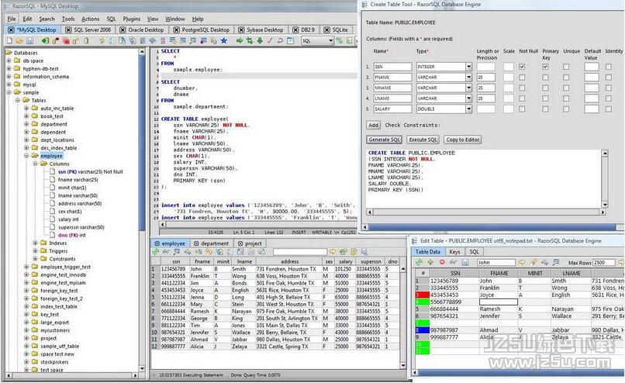Click the save disk icon in Edit Table toolbar

[x=464, y=262]
